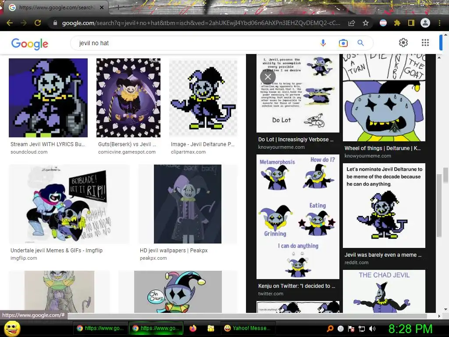Click the network tray icon

click(362, 329)
